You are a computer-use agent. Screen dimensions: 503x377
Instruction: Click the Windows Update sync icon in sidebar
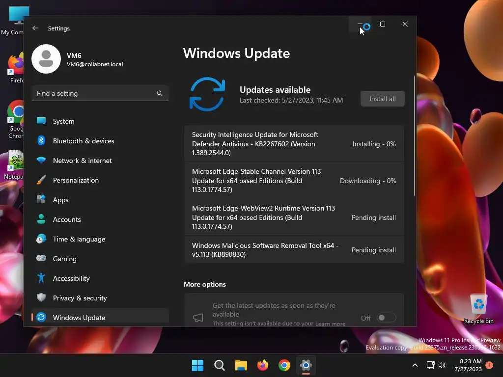point(41,318)
